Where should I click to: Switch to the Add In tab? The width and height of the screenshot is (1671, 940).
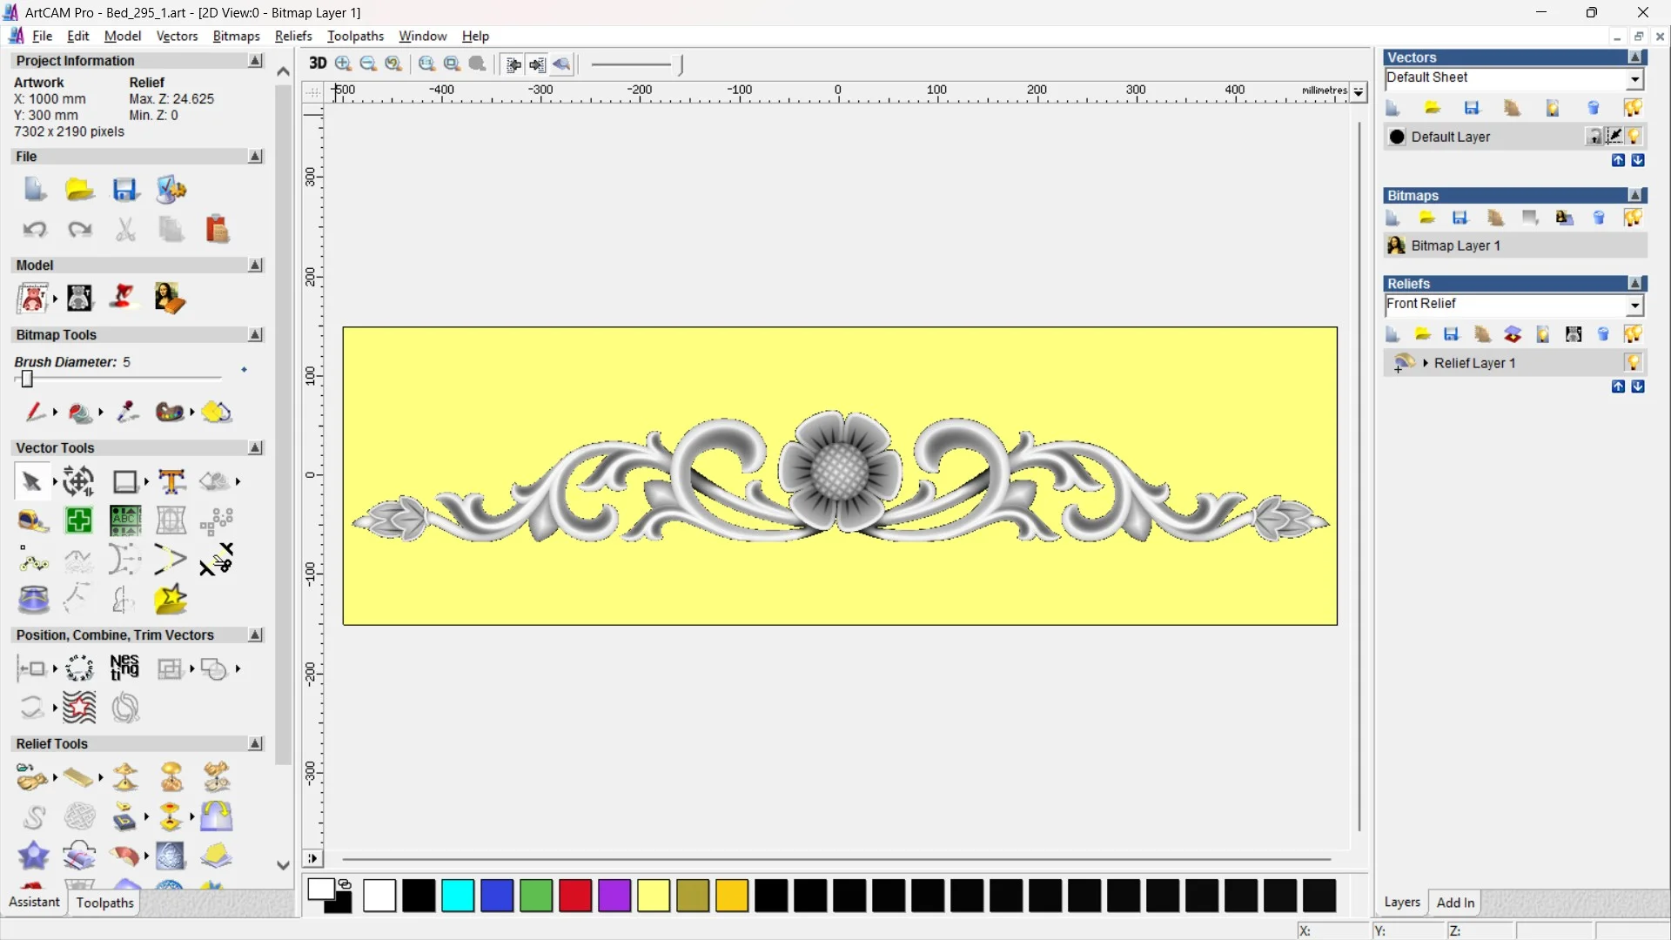coord(1455,903)
